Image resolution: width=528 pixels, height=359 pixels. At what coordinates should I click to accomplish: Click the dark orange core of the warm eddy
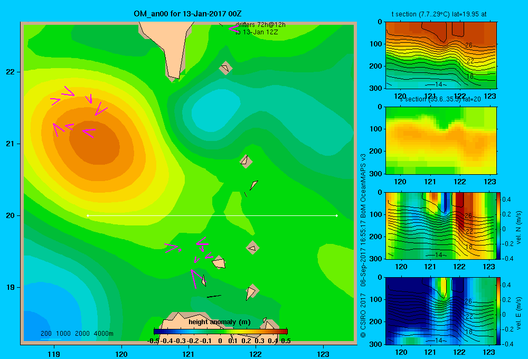95,143
